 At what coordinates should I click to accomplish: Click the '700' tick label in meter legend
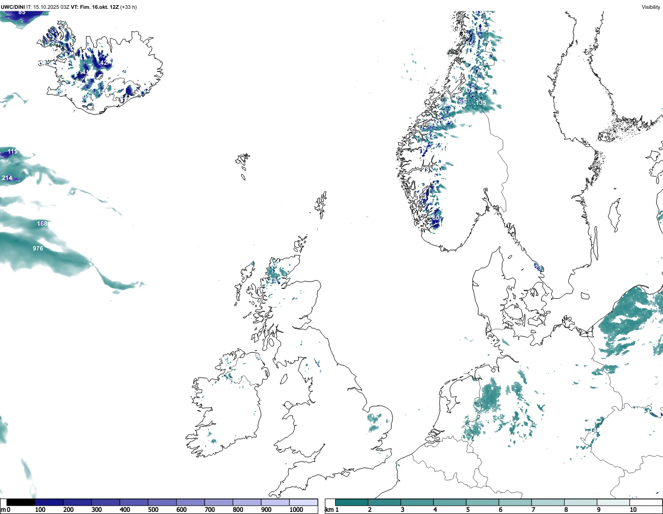(x=210, y=510)
